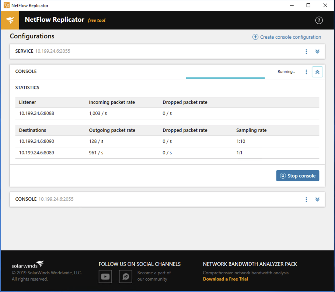Click the STATISTICS section heading
This screenshot has width=335, height=292.
point(27,88)
